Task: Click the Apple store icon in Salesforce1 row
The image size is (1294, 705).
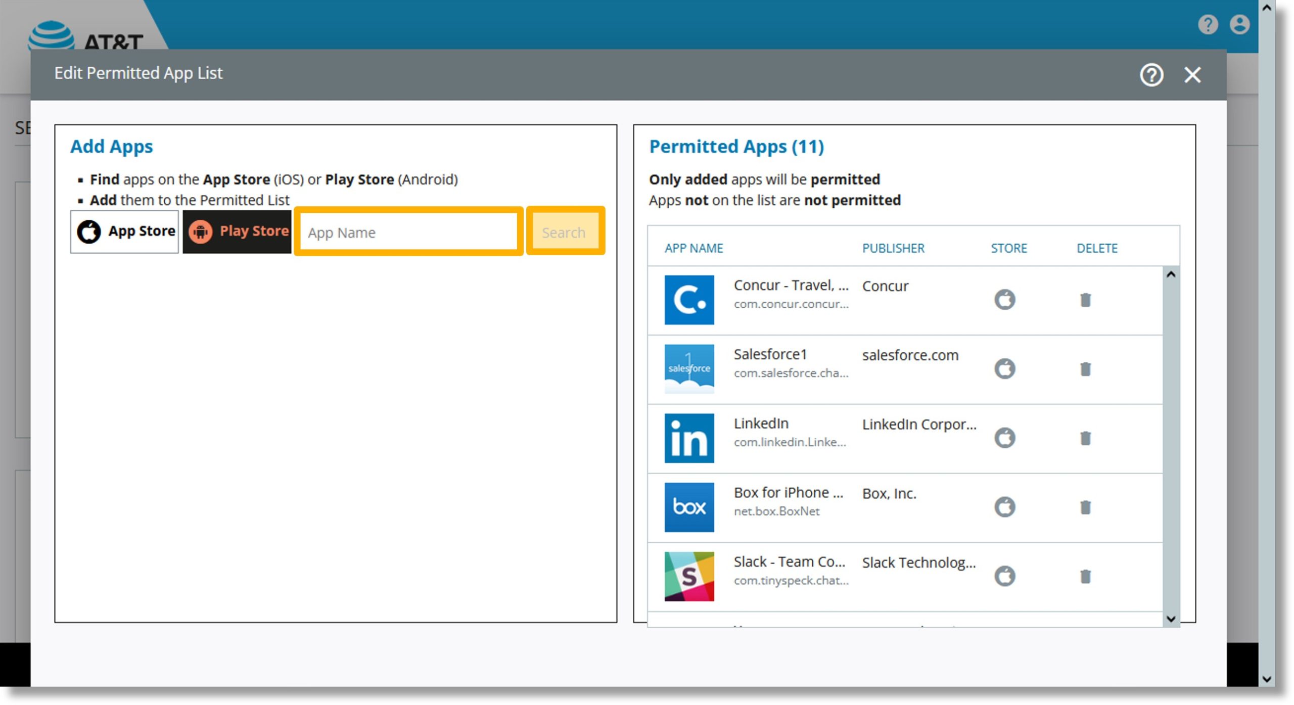Action: coord(1004,368)
